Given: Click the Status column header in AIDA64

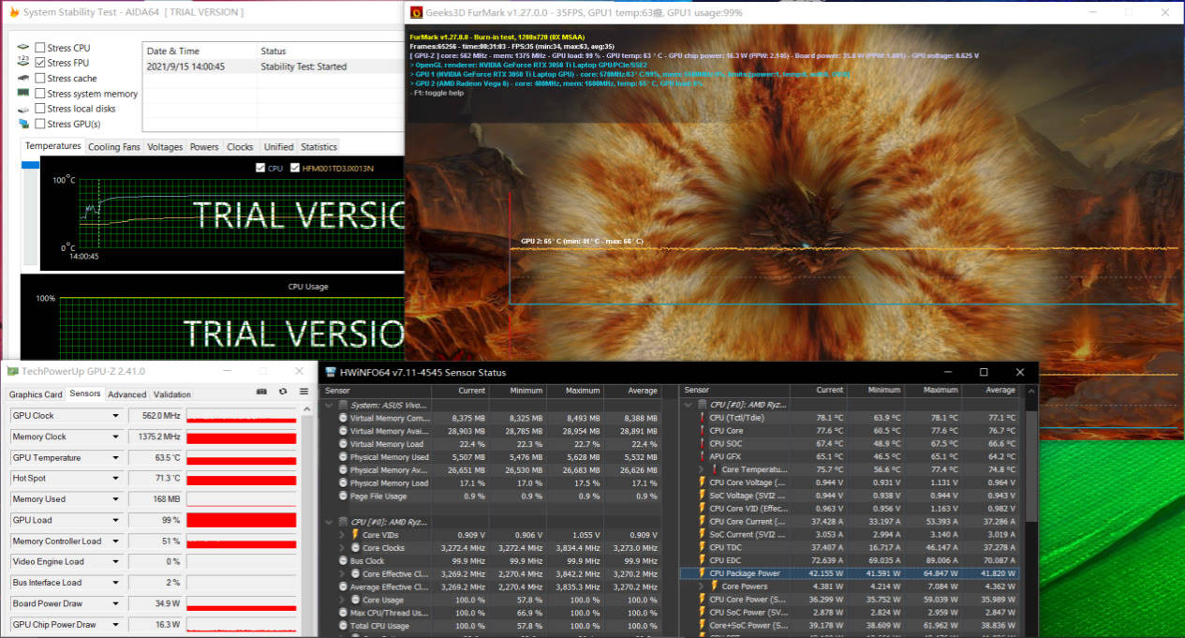Looking at the screenshot, I should tap(330, 51).
